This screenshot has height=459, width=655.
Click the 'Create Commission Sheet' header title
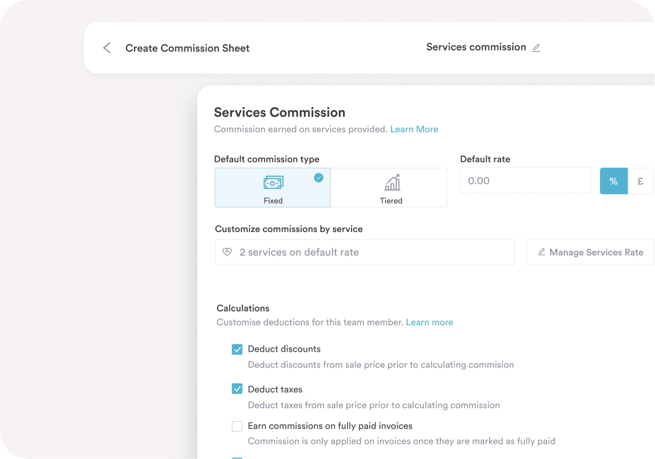187,48
